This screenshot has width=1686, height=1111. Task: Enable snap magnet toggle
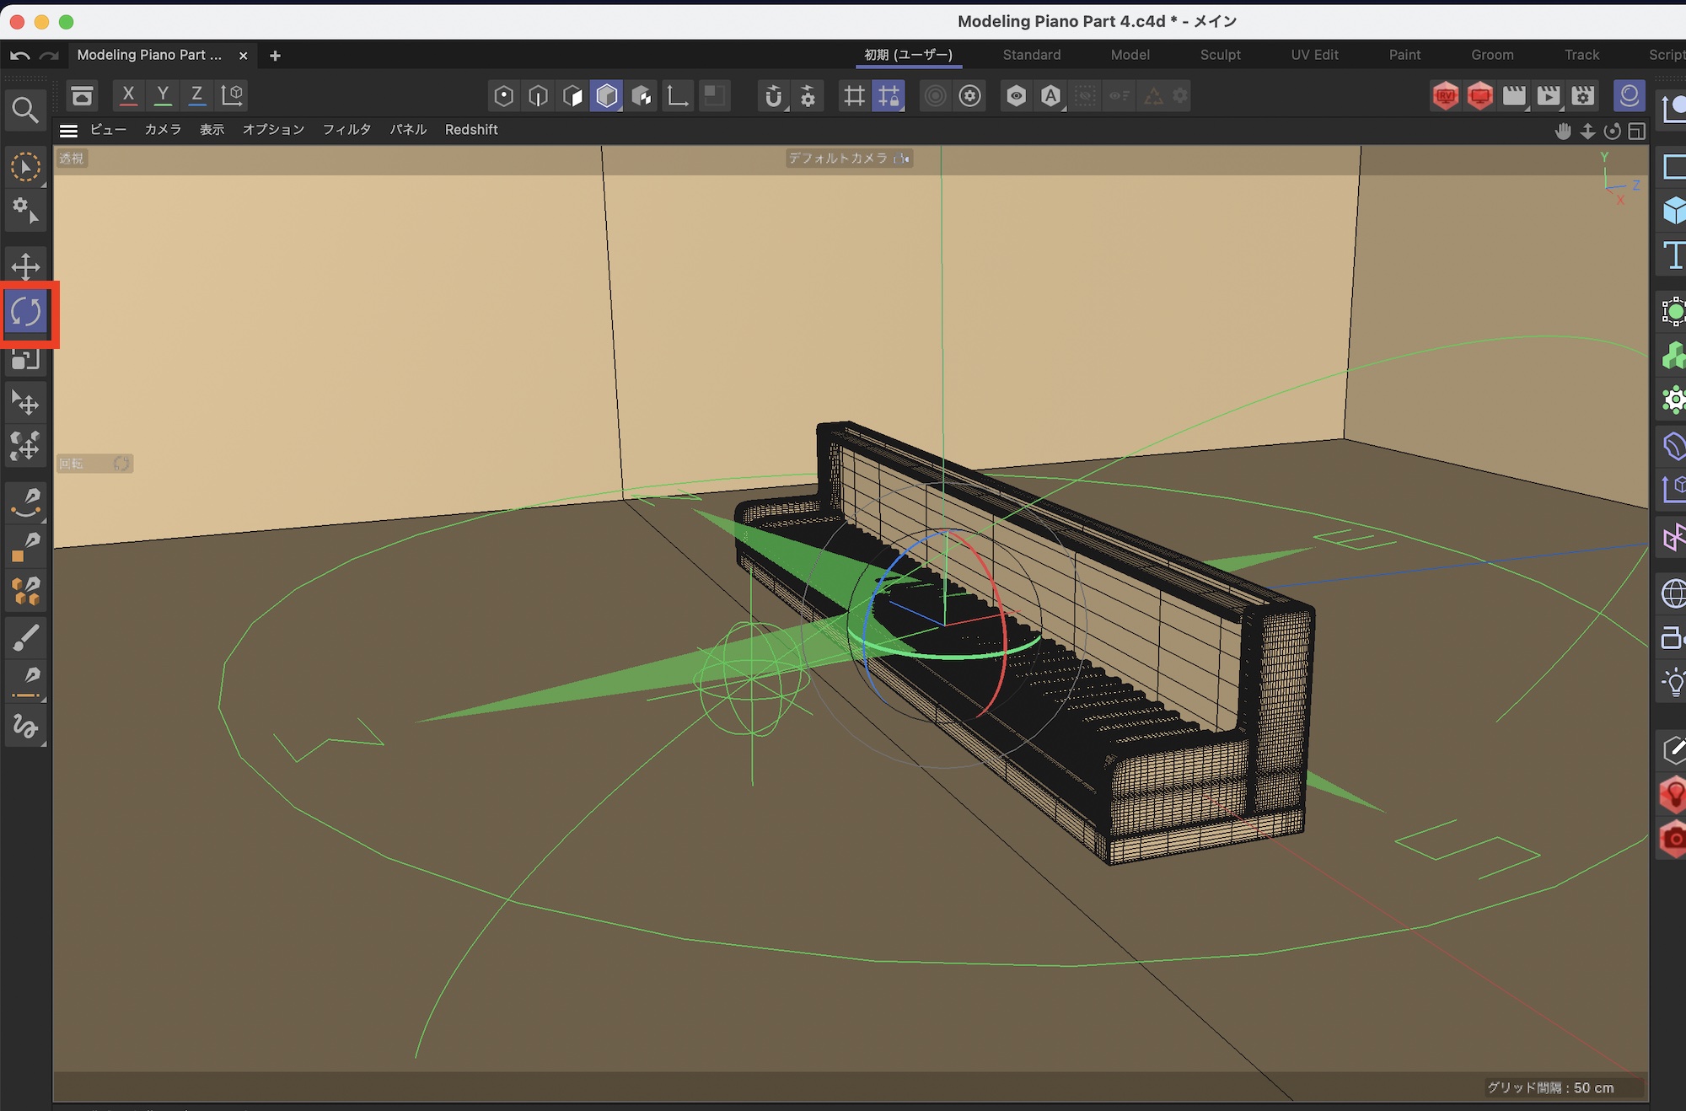pyautogui.click(x=773, y=96)
